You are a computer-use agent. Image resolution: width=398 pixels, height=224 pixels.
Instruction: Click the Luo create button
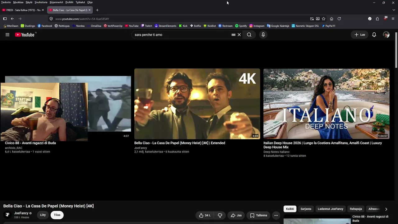coord(360,35)
